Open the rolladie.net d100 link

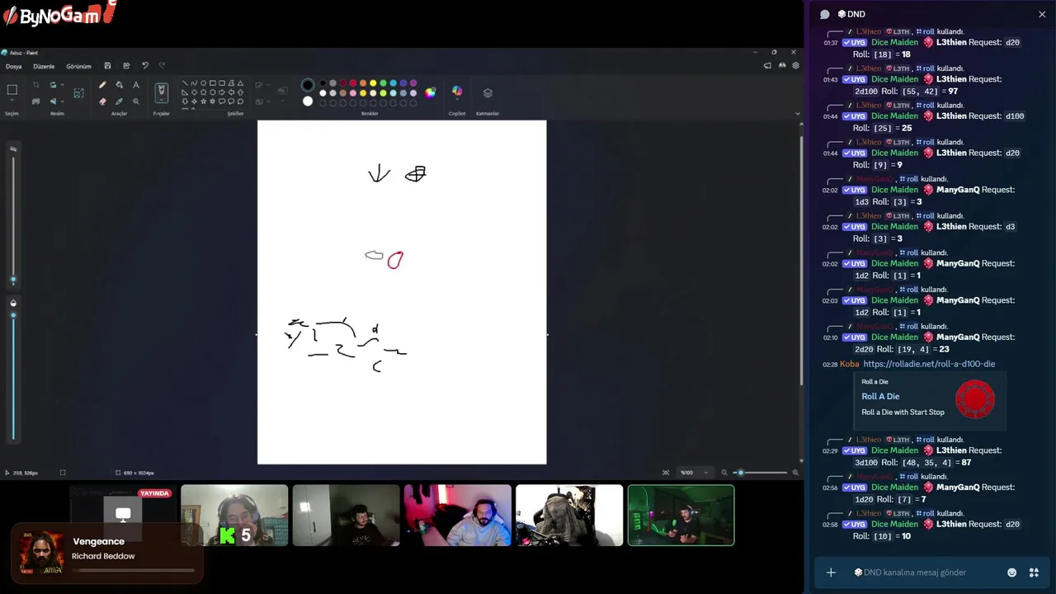click(929, 364)
